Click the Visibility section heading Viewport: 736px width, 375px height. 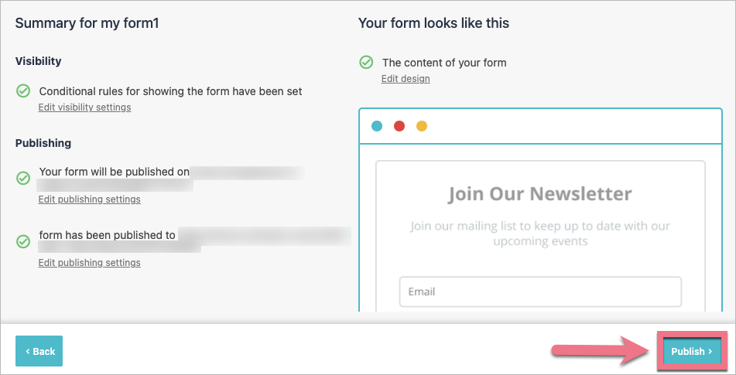point(38,61)
